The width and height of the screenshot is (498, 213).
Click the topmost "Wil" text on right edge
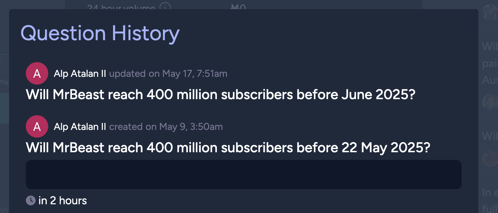[490, 46]
